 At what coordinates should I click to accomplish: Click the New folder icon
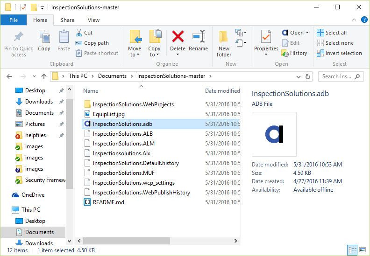[x=223, y=36]
